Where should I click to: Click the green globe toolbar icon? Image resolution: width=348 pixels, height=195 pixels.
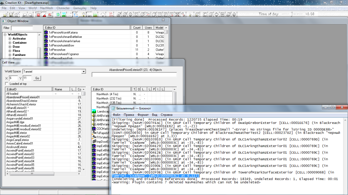58,15
